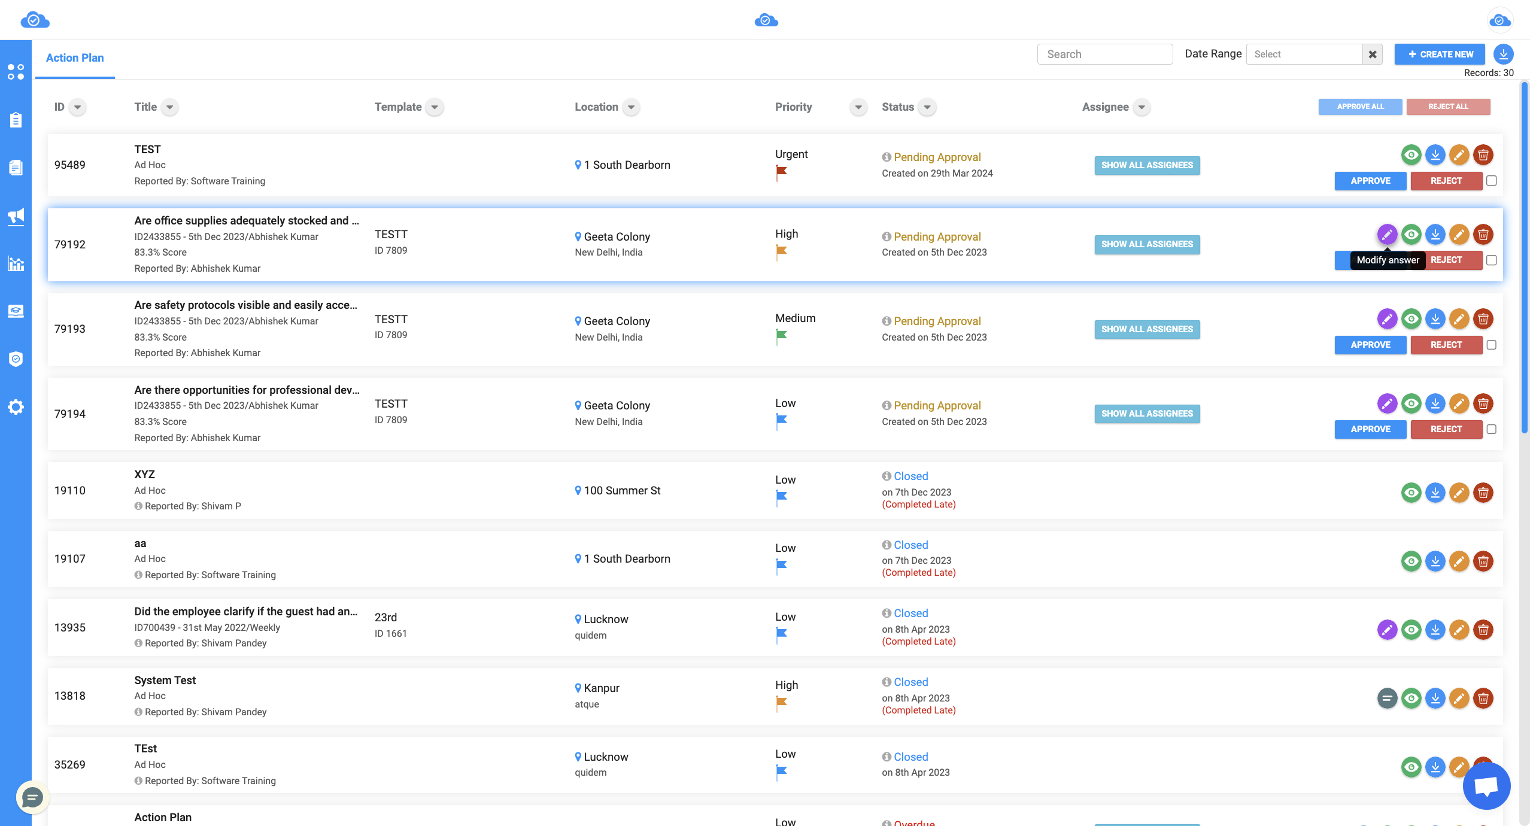Approve action plan 79194
Image resolution: width=1530 pixels, height=826 pixels.
tap(1370, 429)
